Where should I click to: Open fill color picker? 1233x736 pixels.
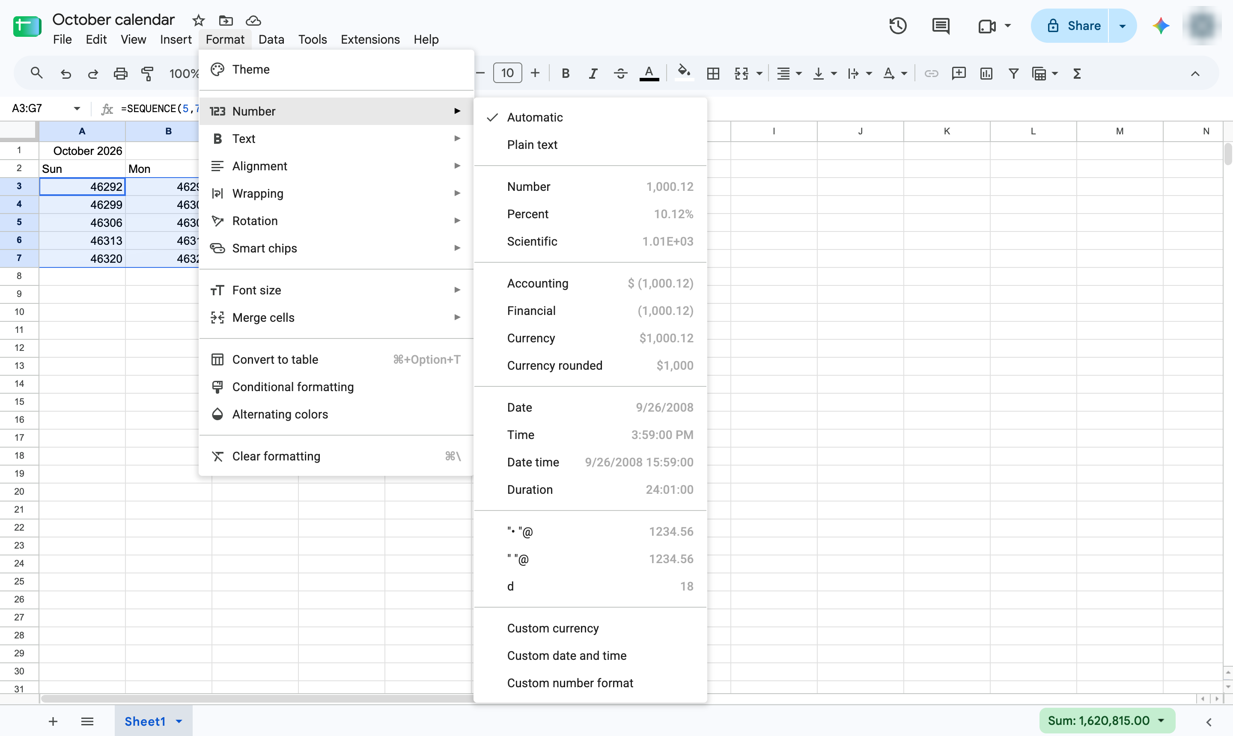pos(684,74)
